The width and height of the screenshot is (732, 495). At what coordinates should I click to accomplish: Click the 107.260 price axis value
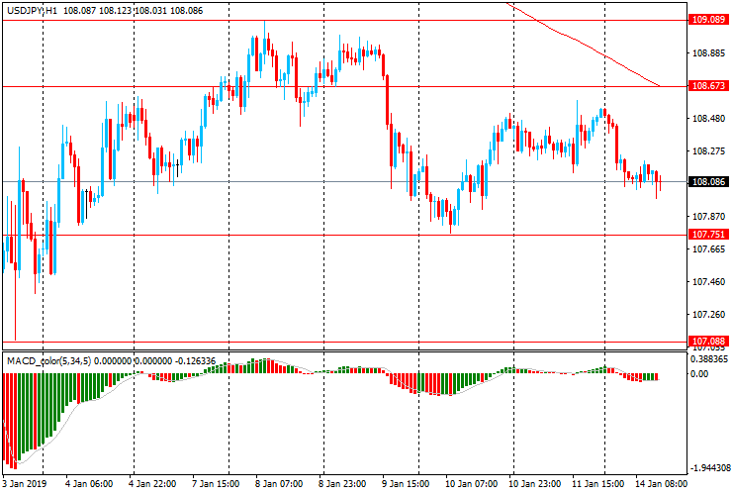(x=708, y=315)
